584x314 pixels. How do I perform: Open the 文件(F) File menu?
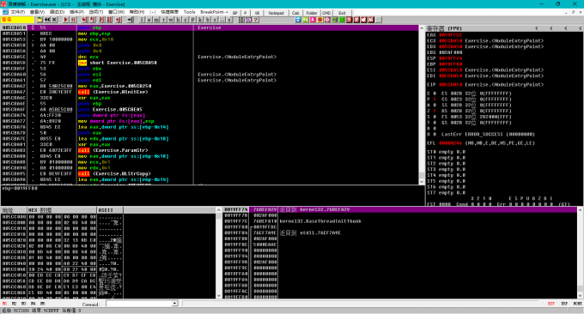tap(18, 12)
